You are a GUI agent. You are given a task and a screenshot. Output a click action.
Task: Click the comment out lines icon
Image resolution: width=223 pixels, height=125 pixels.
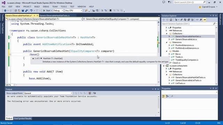tap(102, 11)
